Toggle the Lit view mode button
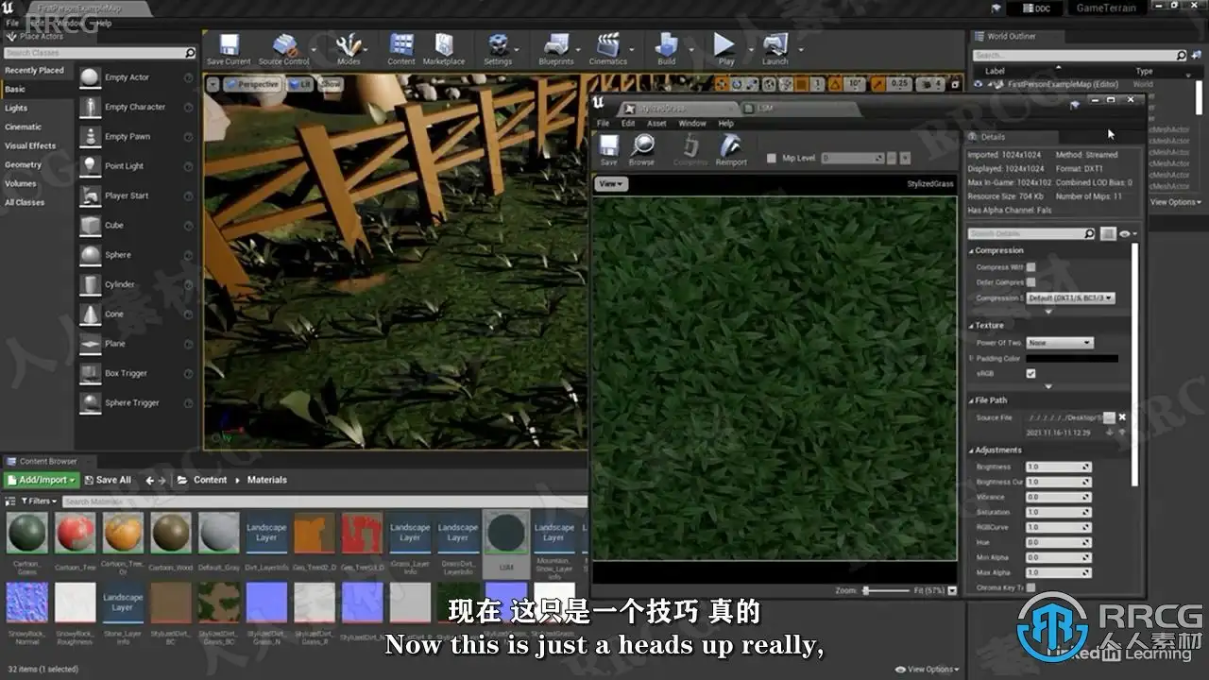1209x680 pixels. 300,84
